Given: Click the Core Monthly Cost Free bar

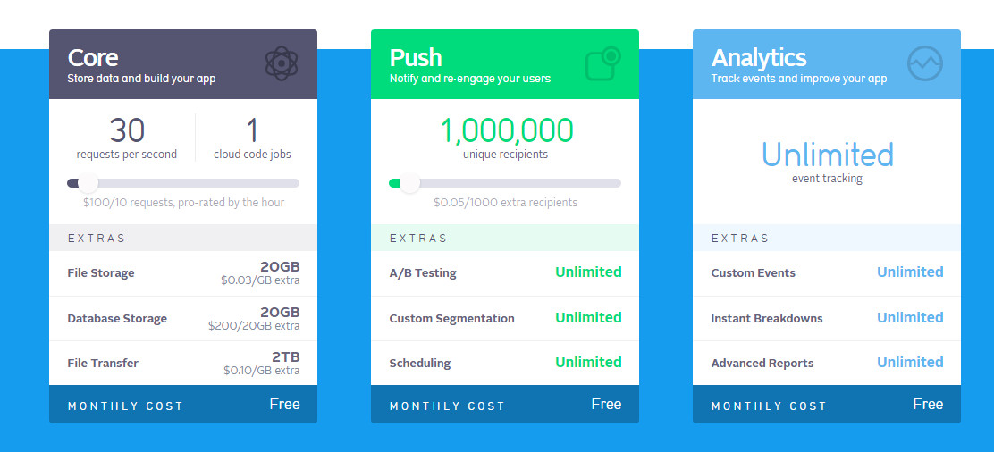Looking at the screenshot, I should 183,405.
